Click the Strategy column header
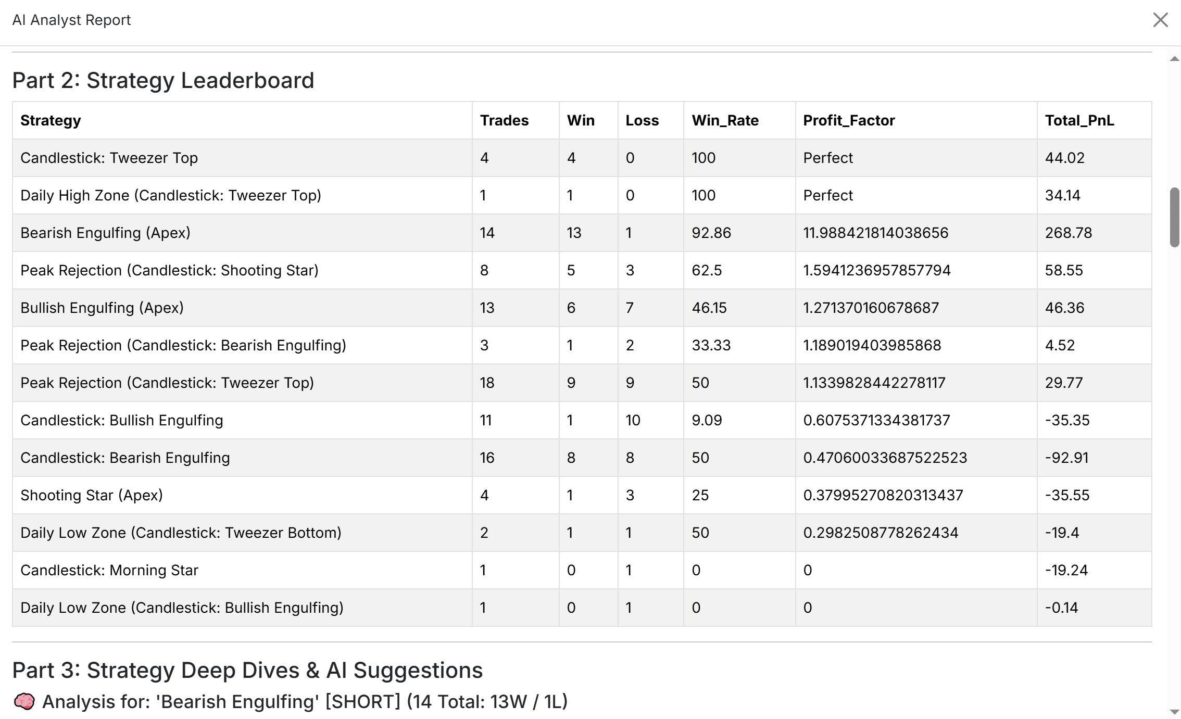The image size is (1181, 719). click(51, 120)
